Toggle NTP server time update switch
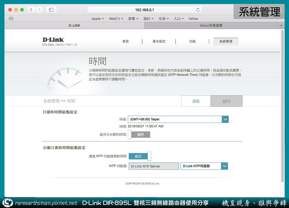 140,156
